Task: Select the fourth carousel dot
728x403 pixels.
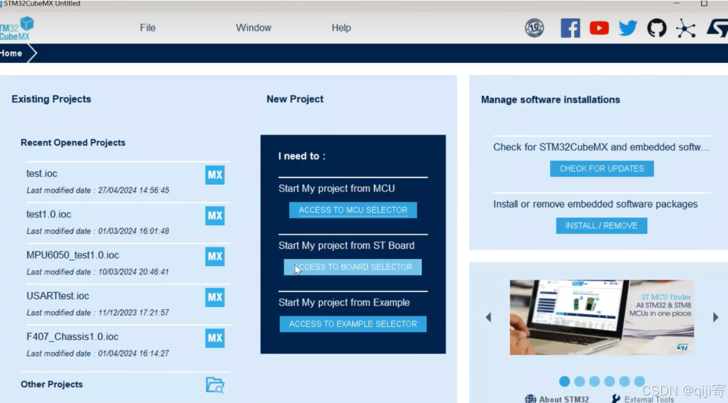Action: click(609, 381)
